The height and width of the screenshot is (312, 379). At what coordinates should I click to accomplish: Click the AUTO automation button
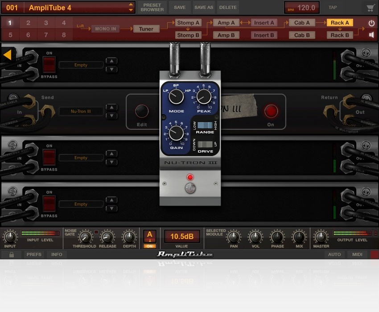pos(334,254)
